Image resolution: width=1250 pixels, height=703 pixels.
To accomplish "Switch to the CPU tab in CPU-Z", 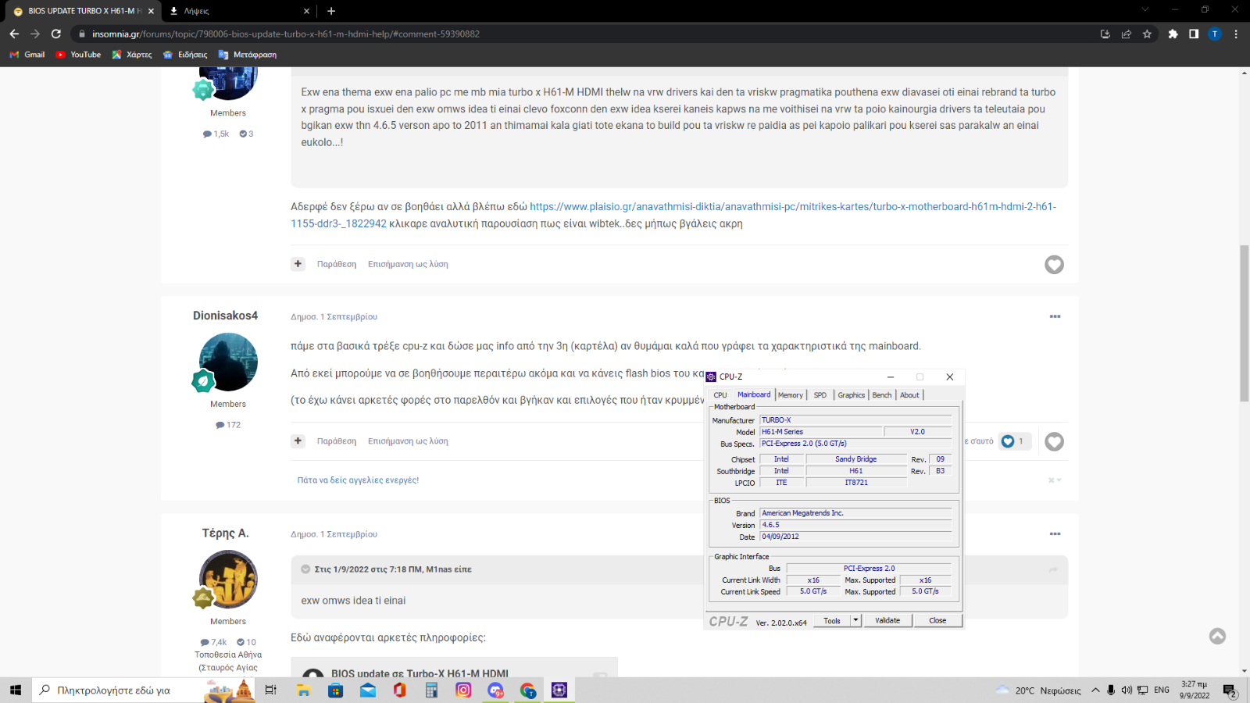I will pyautogui.click(x=720, y=395).
